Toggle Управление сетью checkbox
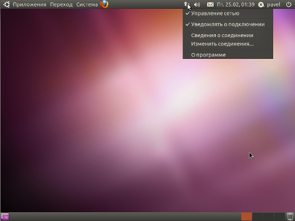Viewport: 295px width, 221px height. pyautogui.click(x=228, y=14)
